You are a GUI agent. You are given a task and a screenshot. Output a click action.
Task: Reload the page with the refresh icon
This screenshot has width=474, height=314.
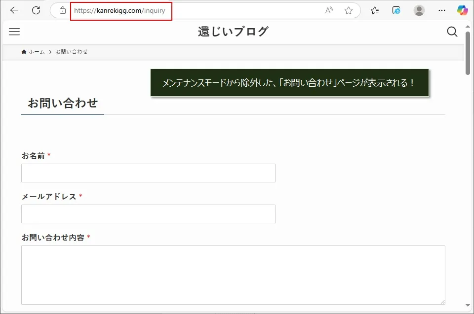click(x=36, y=10)
